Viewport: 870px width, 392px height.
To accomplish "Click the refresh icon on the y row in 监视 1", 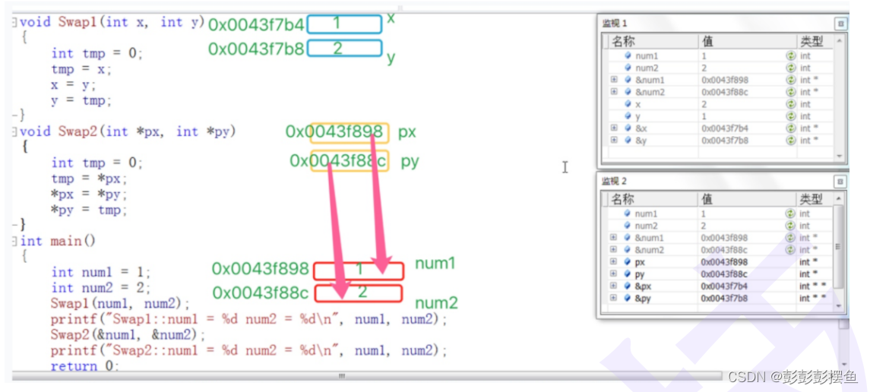I will [x=791, y=116].
